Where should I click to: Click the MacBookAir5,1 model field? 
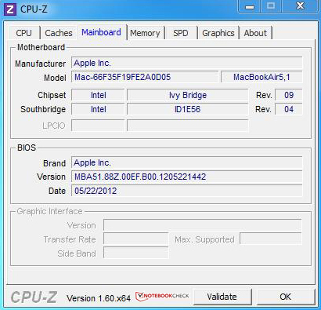click(261, 77)
